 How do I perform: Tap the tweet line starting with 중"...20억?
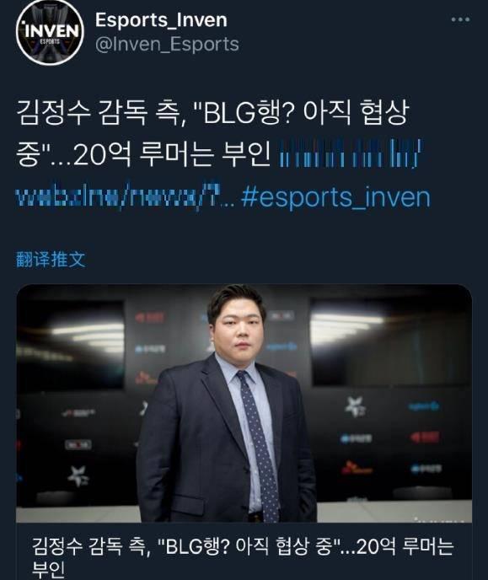coord(143,153)
